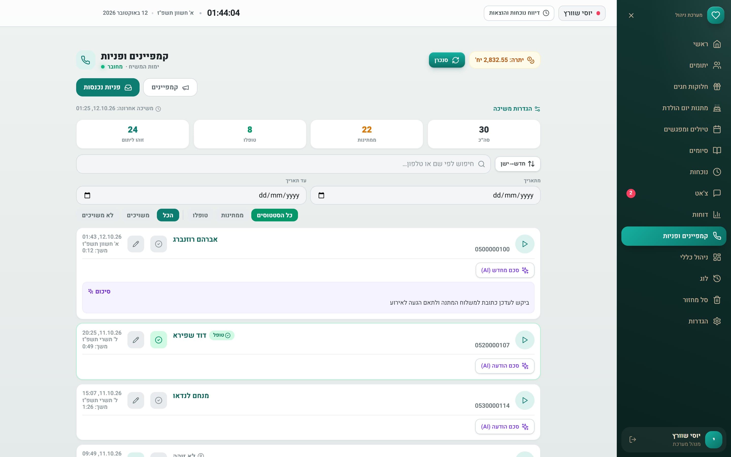Mark מנחם לנדאו inquiry as handled
The image size is (731, 457).
click(159, 400)
